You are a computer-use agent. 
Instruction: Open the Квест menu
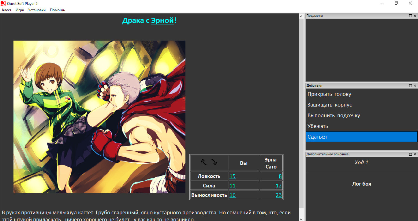[x=7, y=10]
